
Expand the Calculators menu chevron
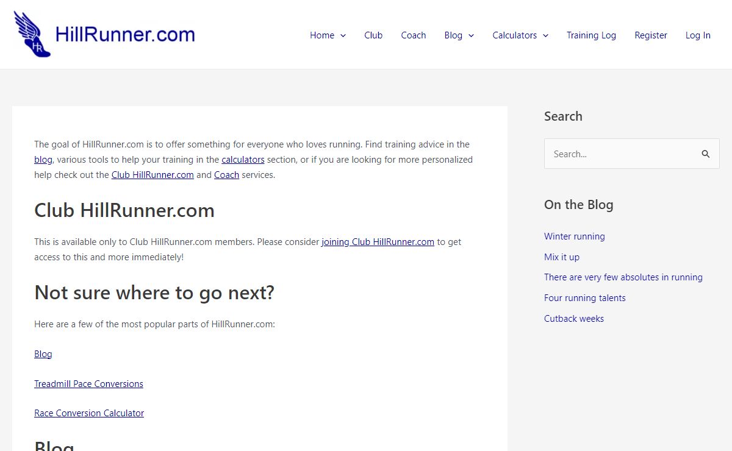[545, 35]
